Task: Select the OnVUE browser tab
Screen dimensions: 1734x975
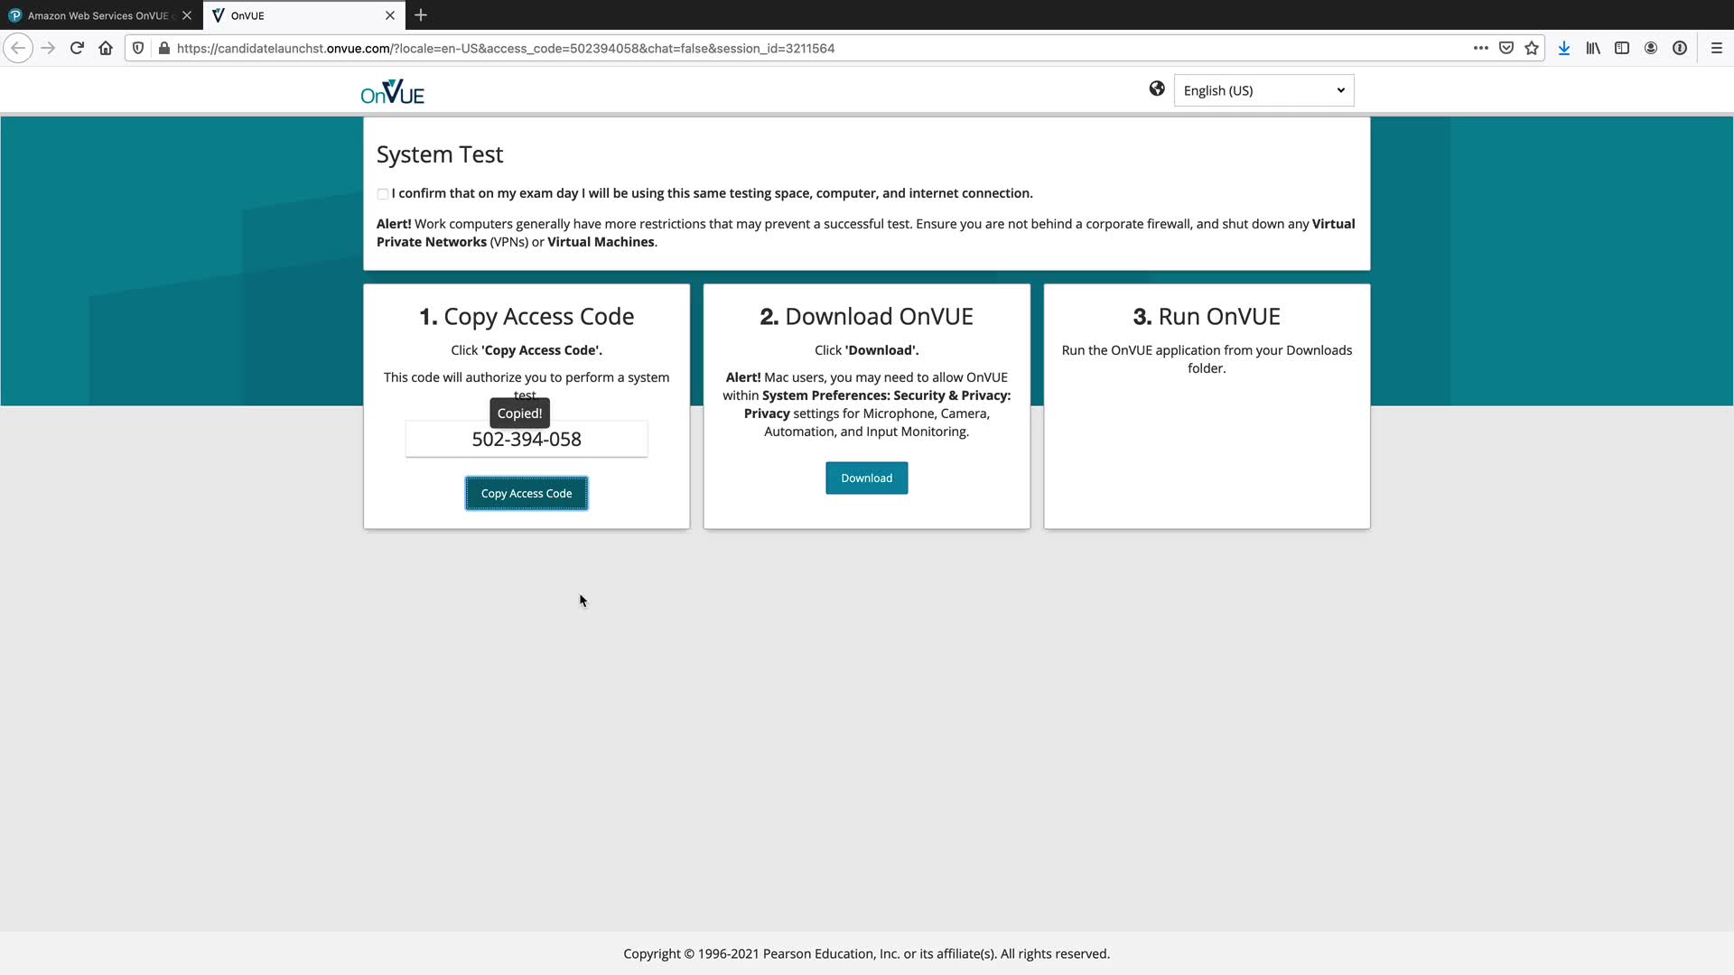Action: [x=298, y=15]
